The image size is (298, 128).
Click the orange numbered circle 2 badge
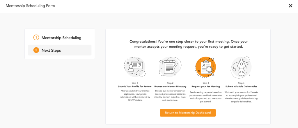pos(36,51)
